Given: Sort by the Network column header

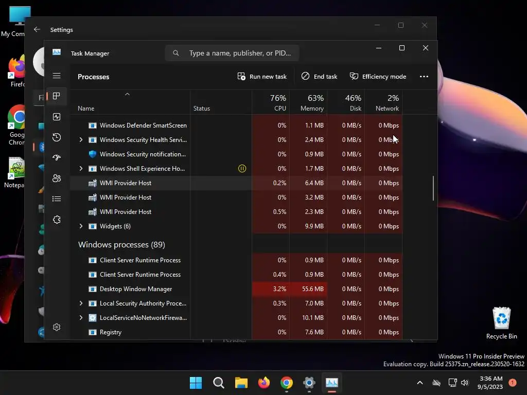Looking at the screenshot, I should [x=384, y=102].
